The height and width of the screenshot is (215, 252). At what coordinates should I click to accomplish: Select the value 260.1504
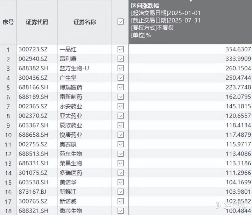[x=238, y=68]
